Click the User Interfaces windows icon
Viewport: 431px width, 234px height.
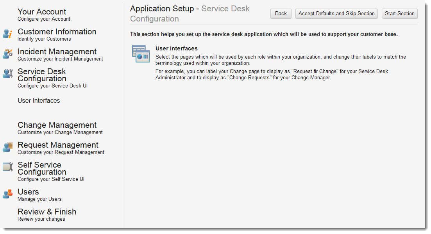[141, 54]
